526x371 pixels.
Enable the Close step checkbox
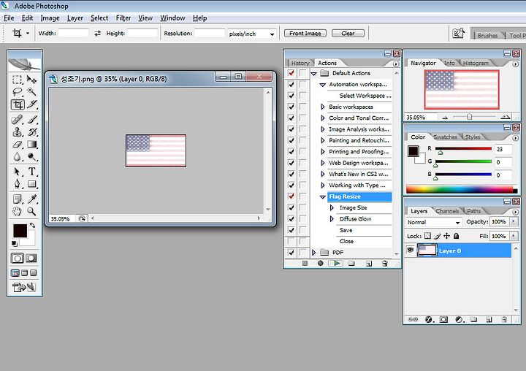[291, 241]
